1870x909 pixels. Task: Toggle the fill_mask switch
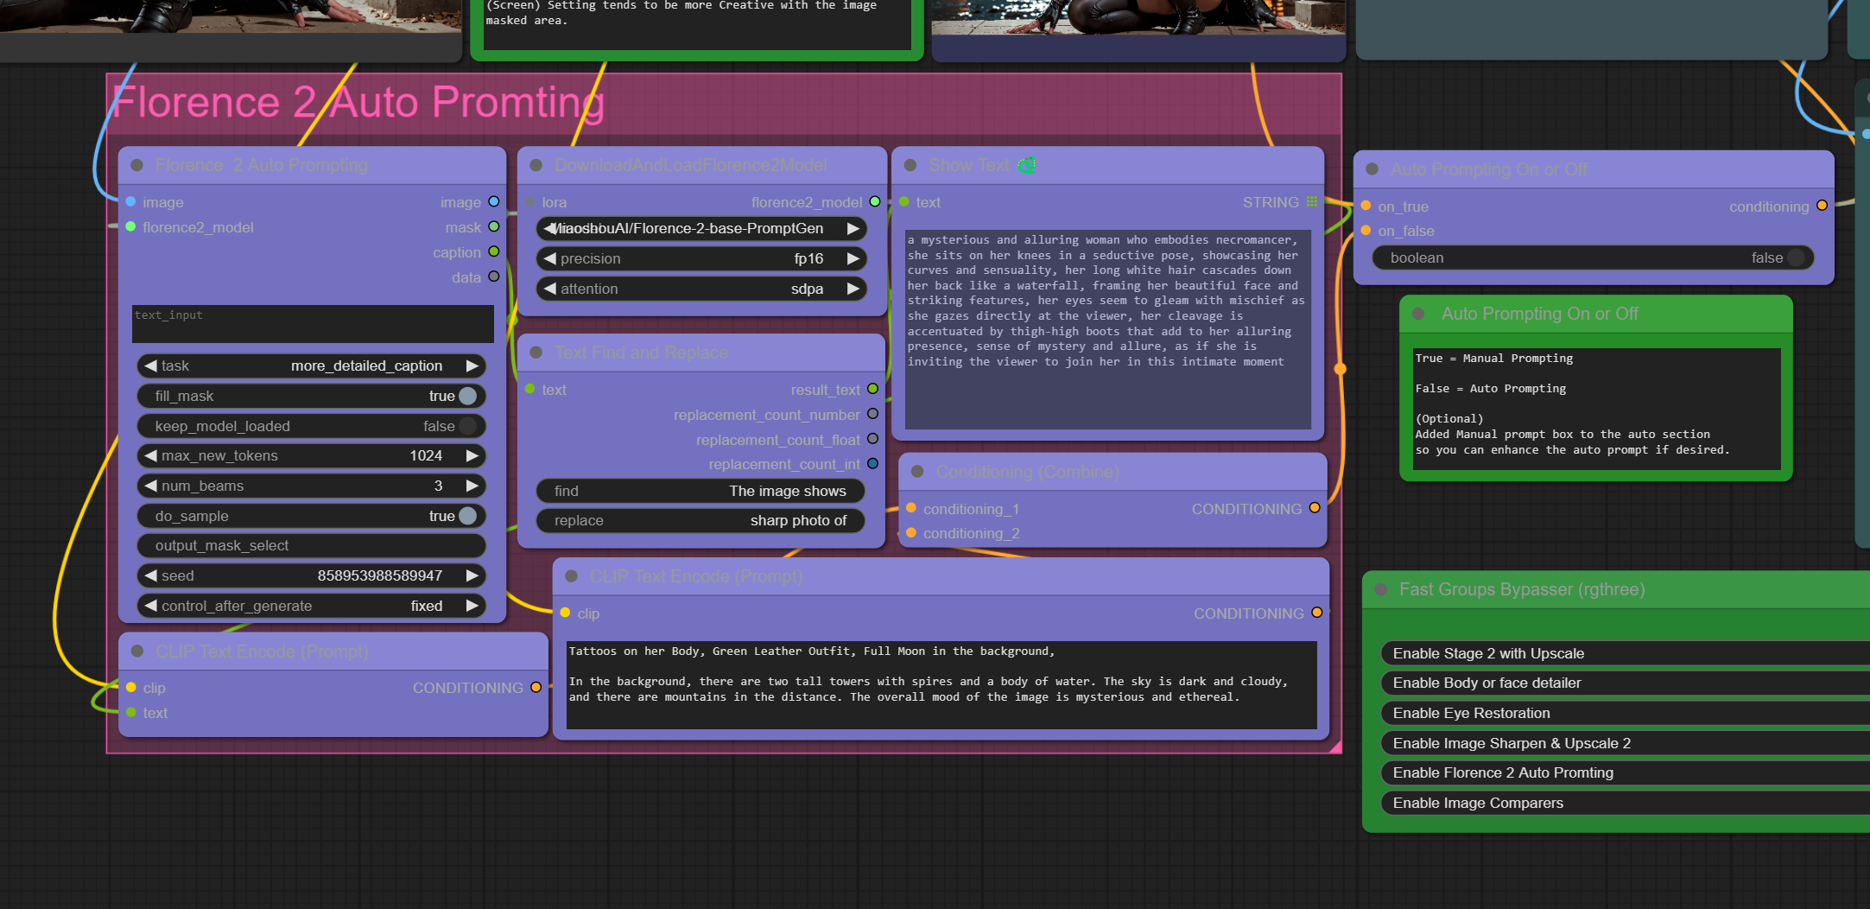click(467, 396)
